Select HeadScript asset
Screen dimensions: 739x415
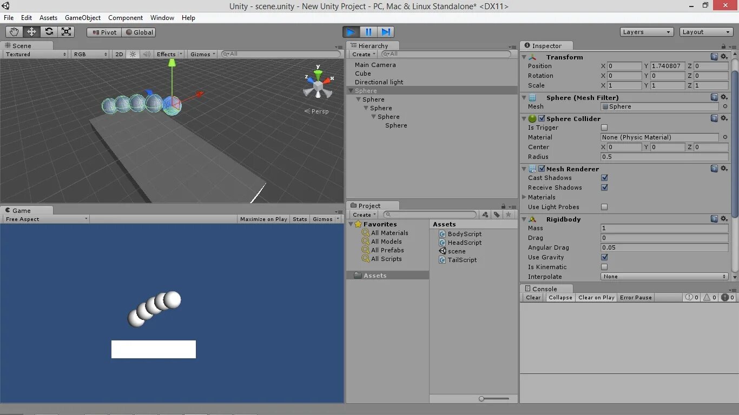tap(460, 243)
